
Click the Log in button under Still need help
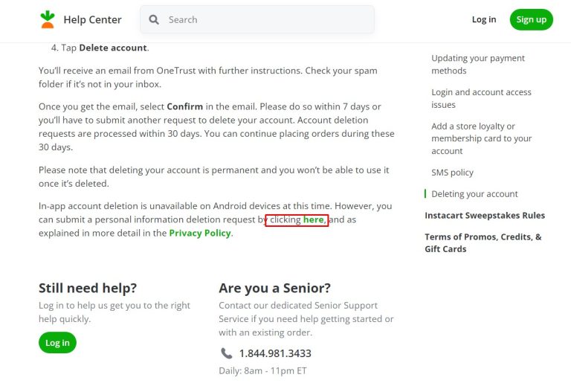[57, 343]
